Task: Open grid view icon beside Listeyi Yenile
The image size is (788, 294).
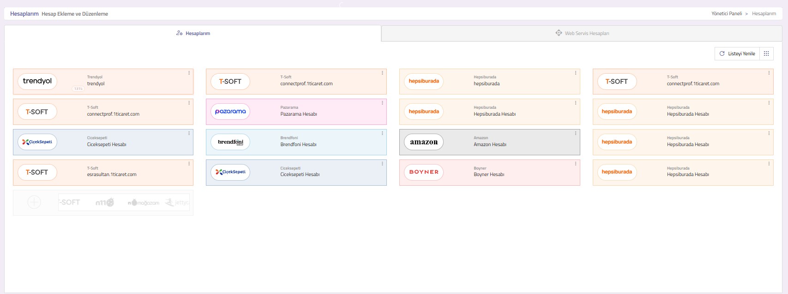Action: pos(766,53)
